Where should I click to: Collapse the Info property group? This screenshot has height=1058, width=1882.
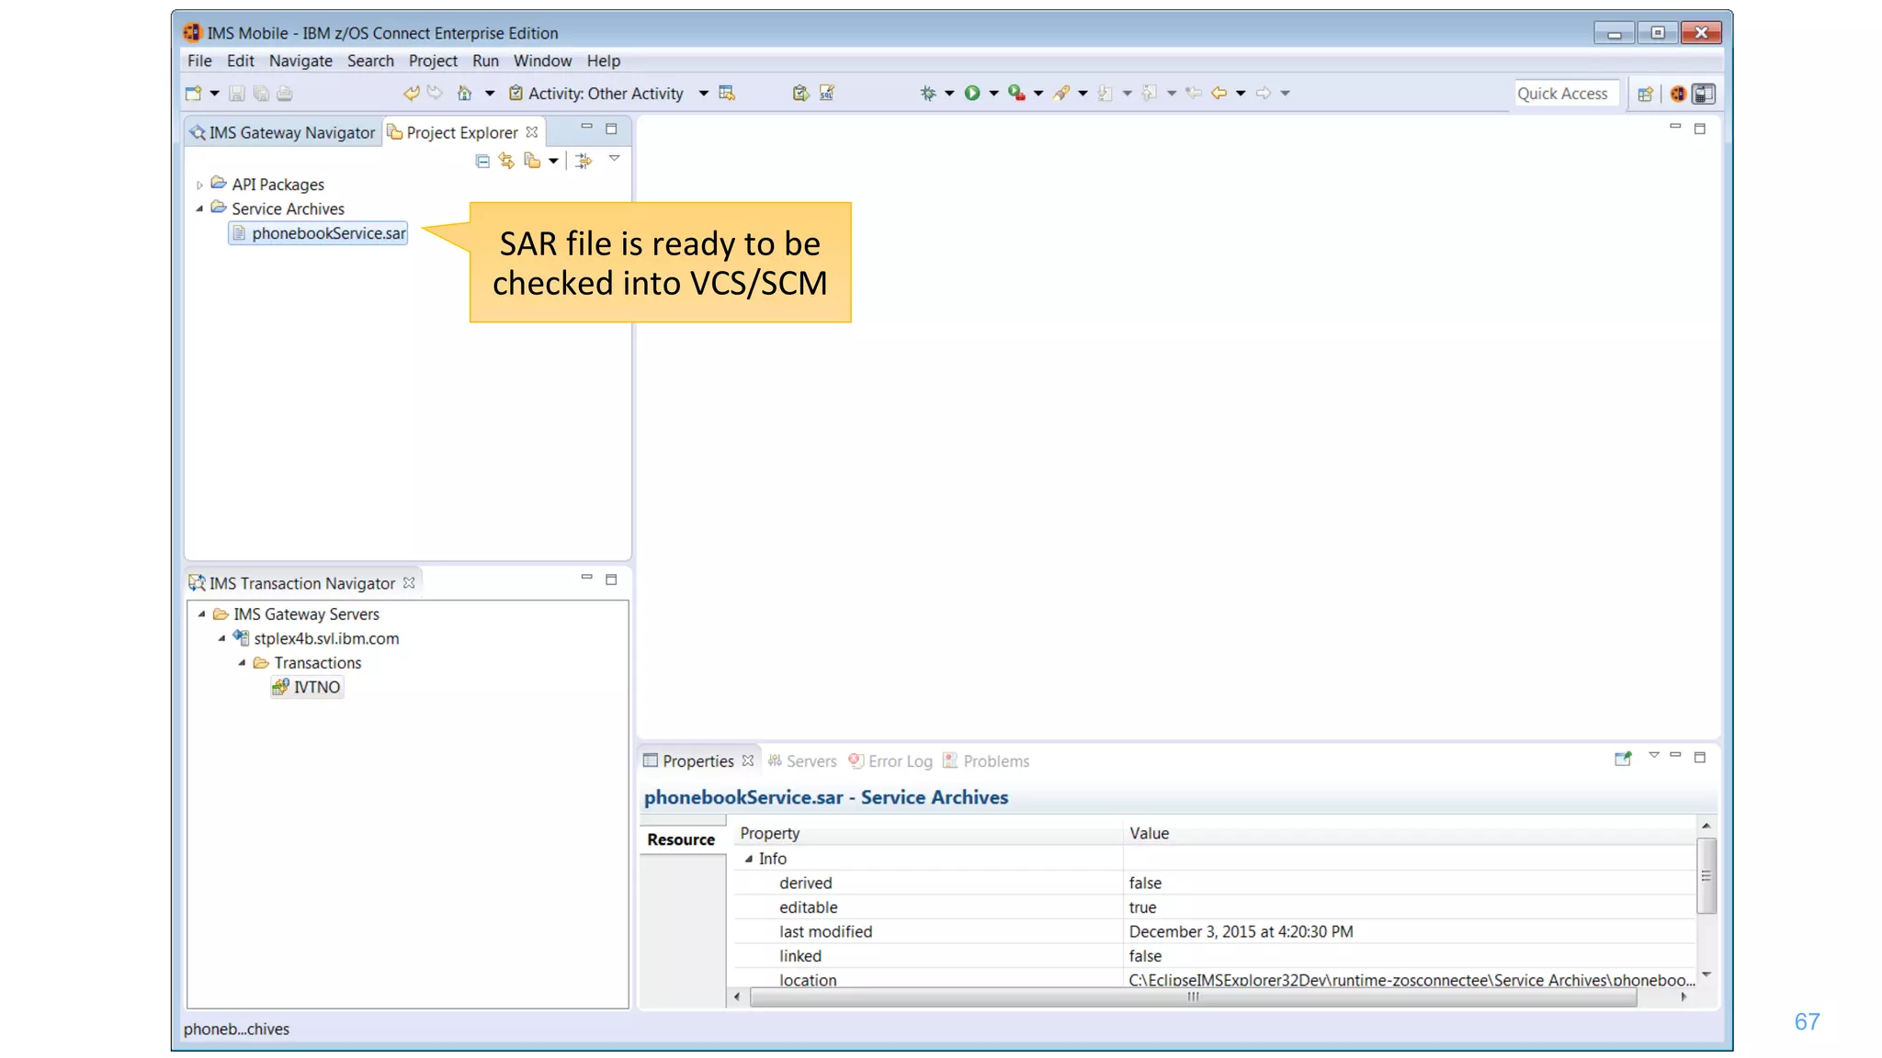pyautogui.click(x=749, y=859)
